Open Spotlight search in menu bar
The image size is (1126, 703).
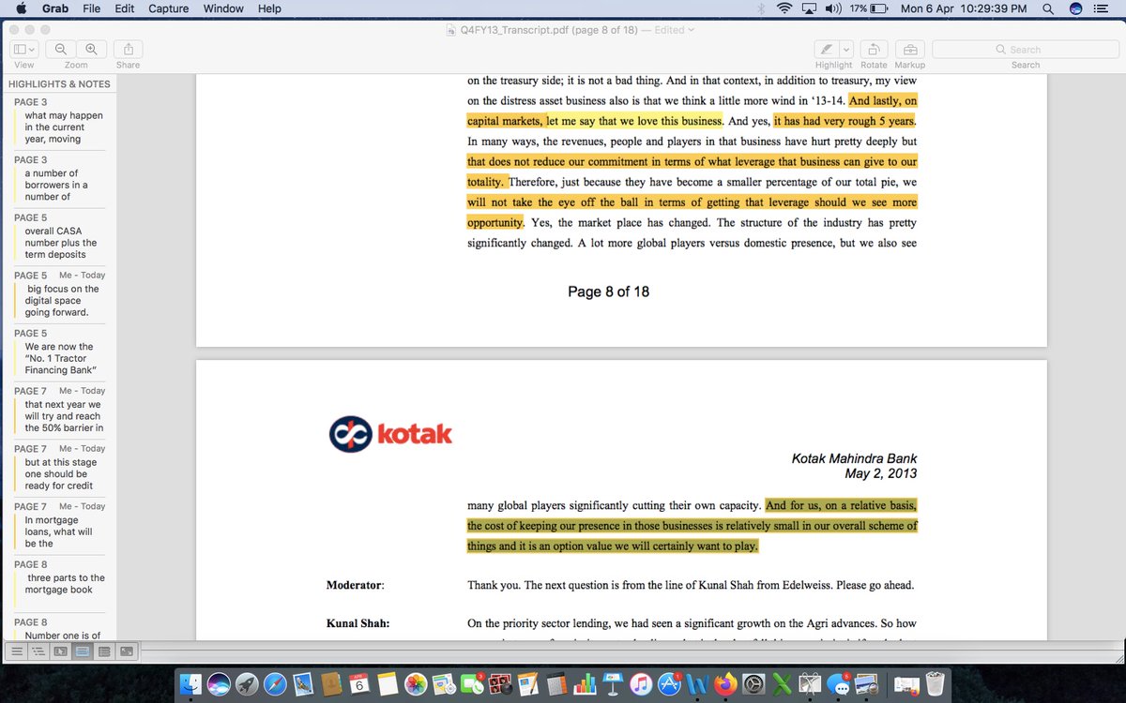[x=1047, y=8]
